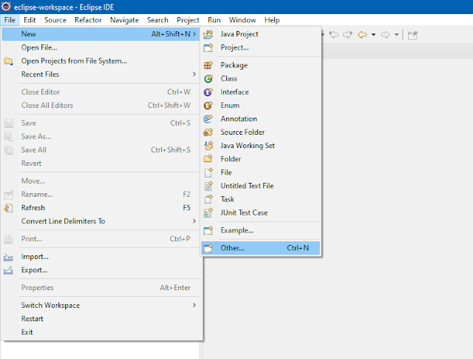Click the Package icon in New submenu
The height and width of the screenshot is (359, 473).
(x=208, y=65)
